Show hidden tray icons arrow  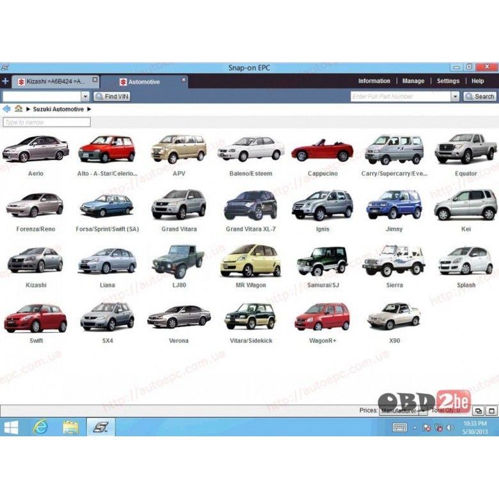point(415,428)
